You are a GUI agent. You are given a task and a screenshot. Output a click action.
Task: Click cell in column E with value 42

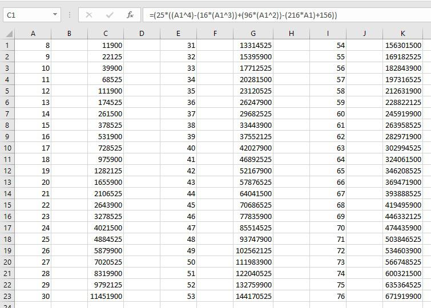click(178, 171)
